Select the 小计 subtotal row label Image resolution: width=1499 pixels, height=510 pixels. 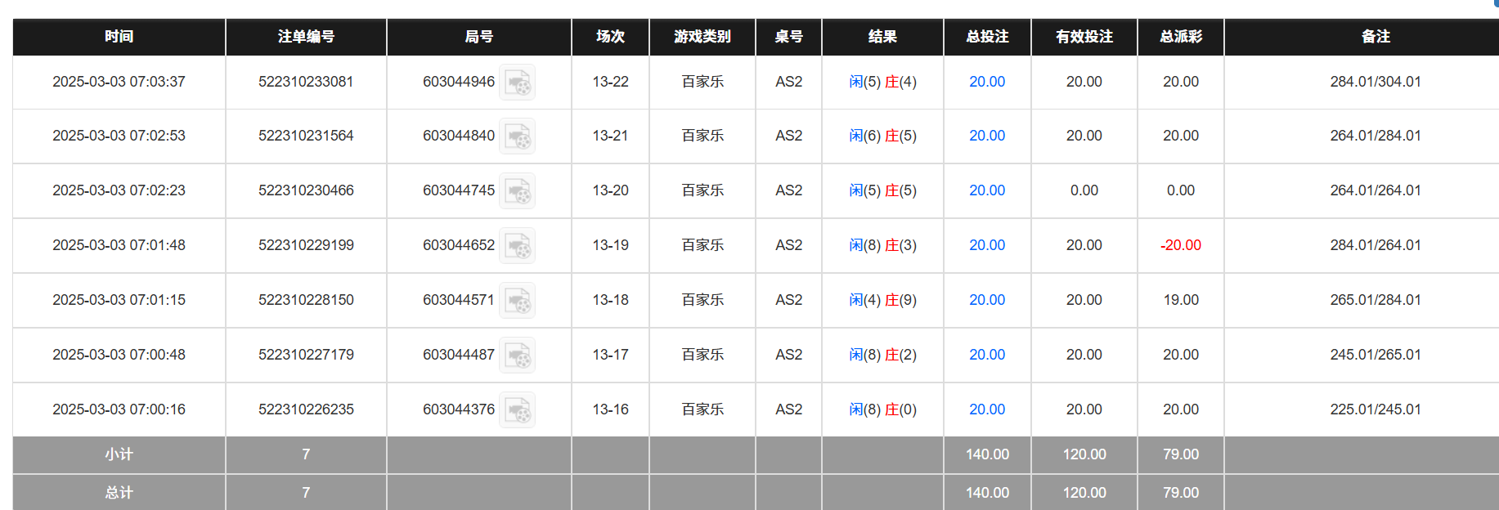pos(119,454)
